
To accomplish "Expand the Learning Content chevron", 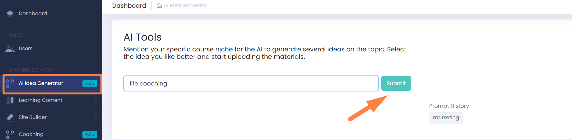I will coord(96,100).
